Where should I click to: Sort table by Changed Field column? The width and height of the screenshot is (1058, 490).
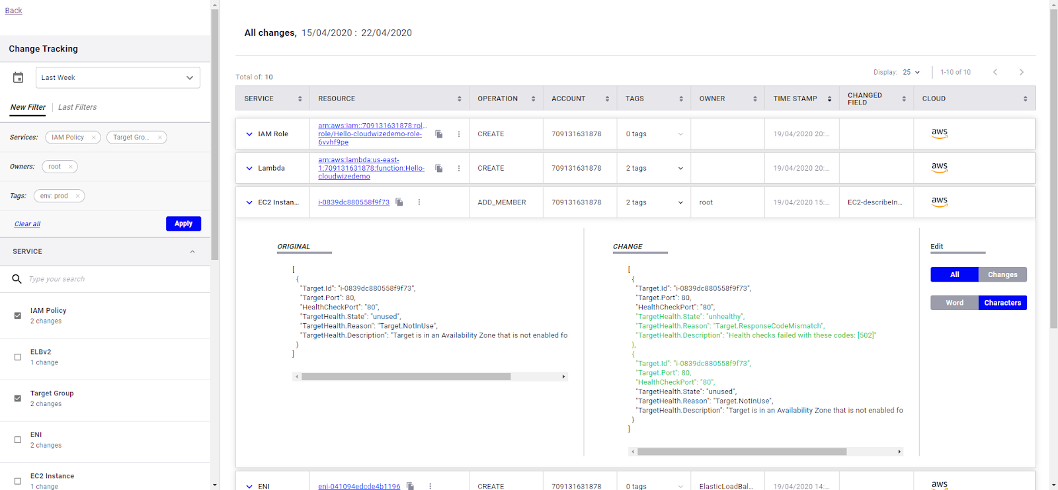(x=904, y=99)
